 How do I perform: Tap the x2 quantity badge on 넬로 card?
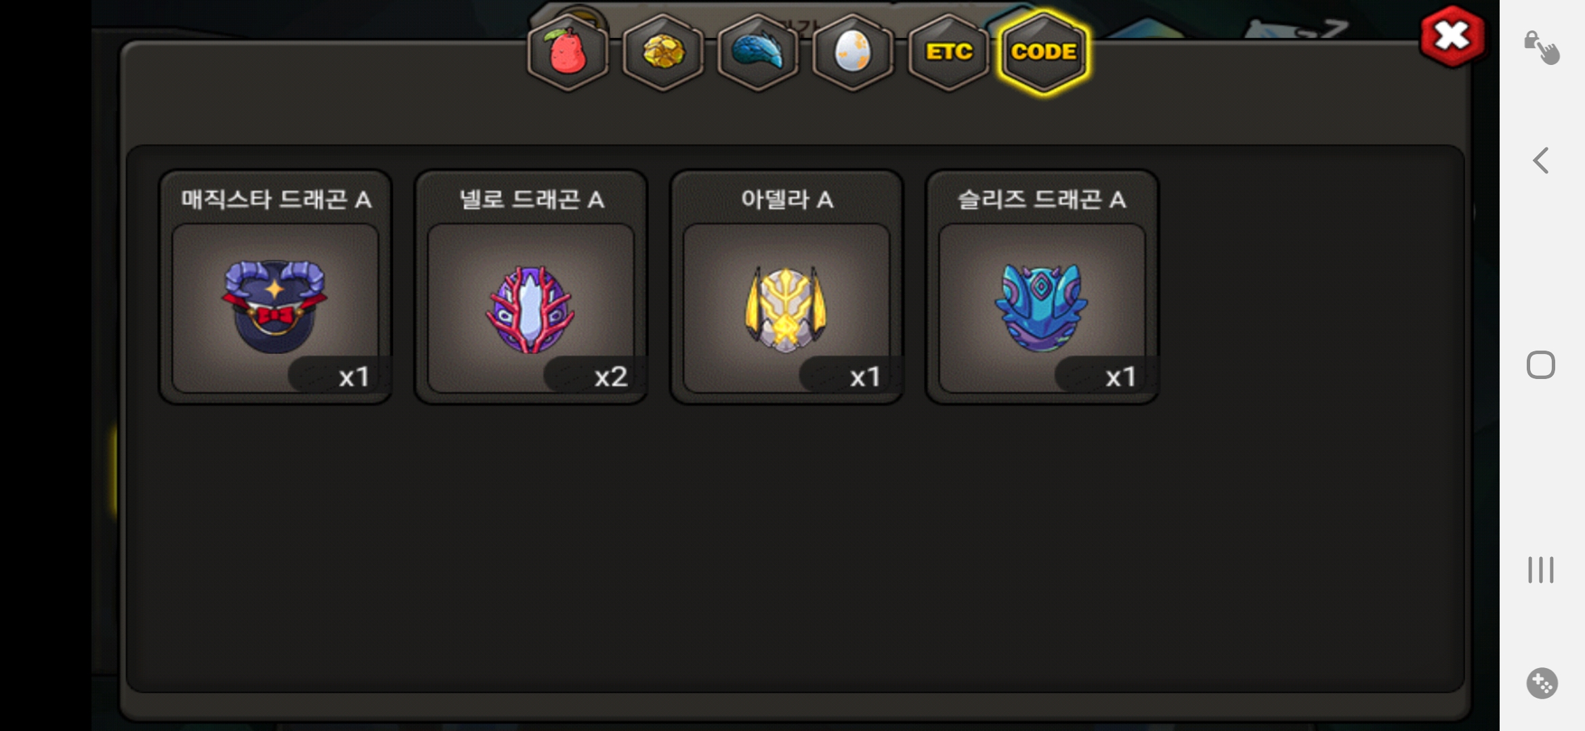point(610,376)
